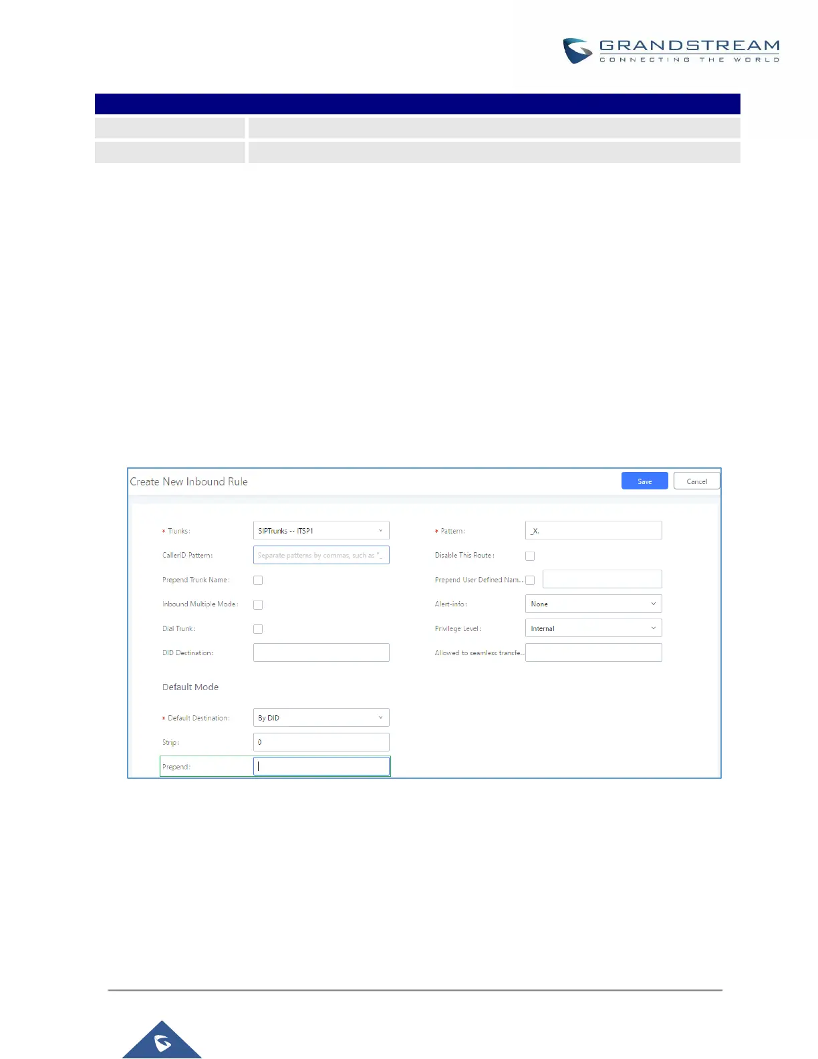This screenshot has height=1059, width=818.
Task: Click the Grandstream logo in the footer
Action: [x=162, y=1040]
